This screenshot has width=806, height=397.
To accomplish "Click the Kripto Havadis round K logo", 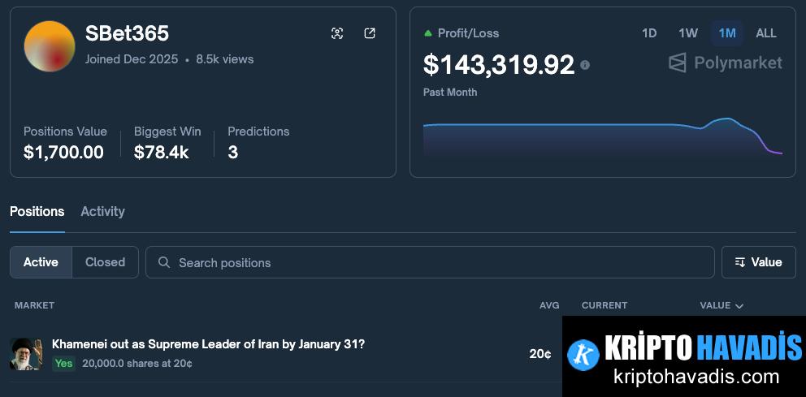I will tap(583, 354).
